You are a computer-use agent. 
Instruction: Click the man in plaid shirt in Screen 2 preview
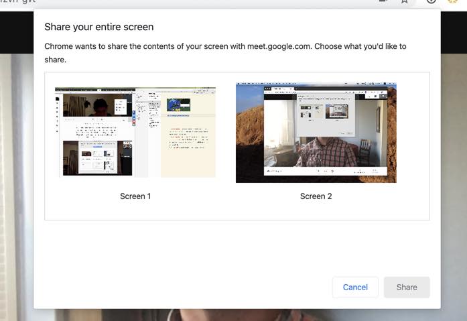coord(326,152)
